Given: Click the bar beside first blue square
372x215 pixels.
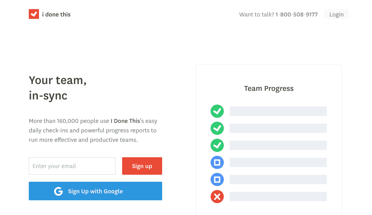Looking at the screenshot, I should pos(278,162).
